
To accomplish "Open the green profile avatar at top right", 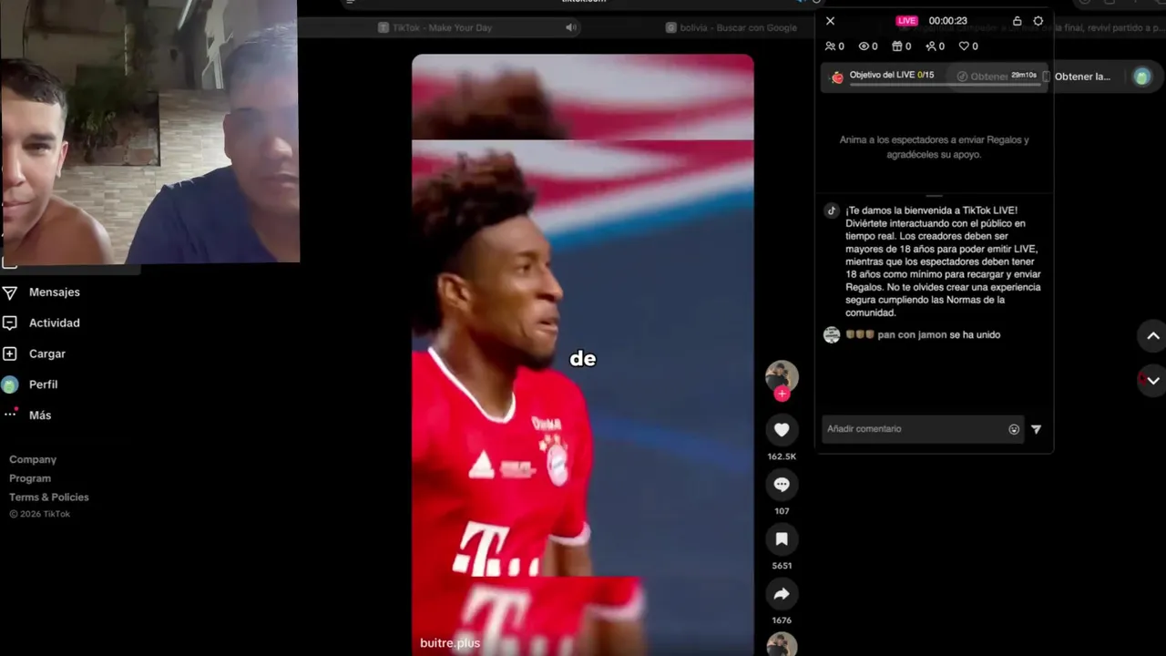I will tap(1141, 77).
